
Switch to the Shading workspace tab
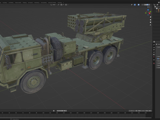click(25, 3)
